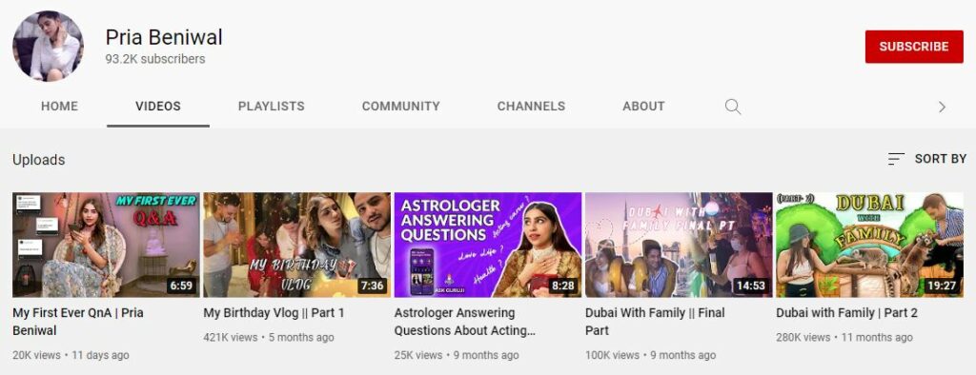Screen dimensions: 976x375
Task: Click the Pria Beniwal channel name
Action: pyautogui.click(x=164, y=37)
